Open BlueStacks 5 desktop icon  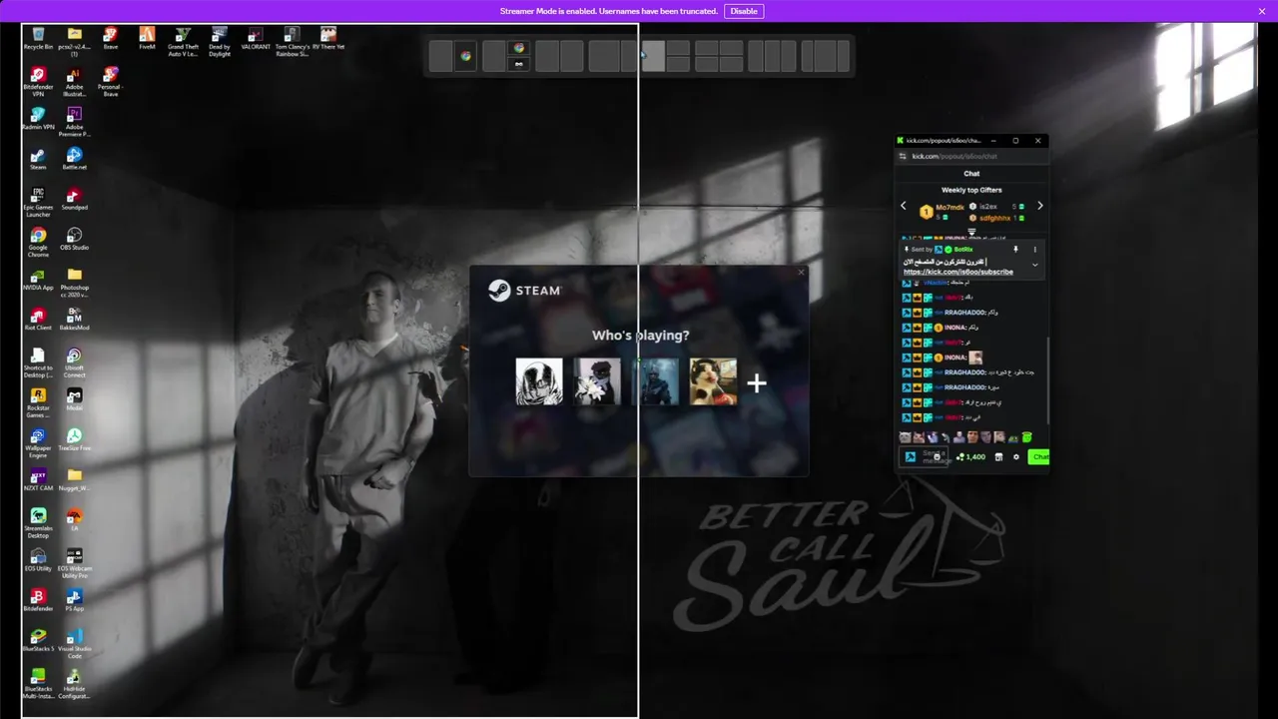tap(38, 640)
